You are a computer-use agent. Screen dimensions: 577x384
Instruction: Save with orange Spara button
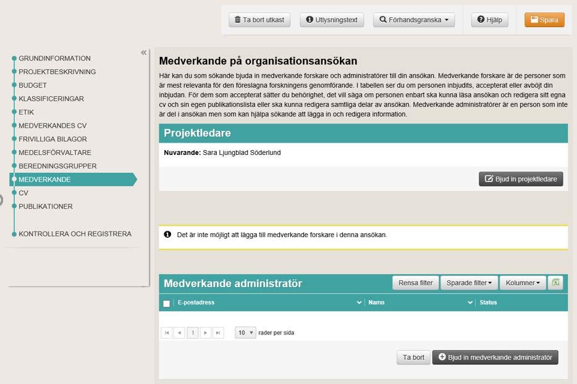click(x=544, y=20)
